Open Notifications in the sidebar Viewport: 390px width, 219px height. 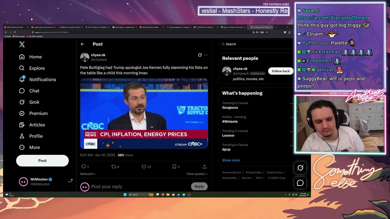pos(37,79)
